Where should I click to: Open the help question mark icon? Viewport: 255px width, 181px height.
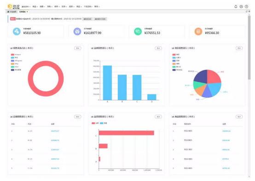point(246,6)
